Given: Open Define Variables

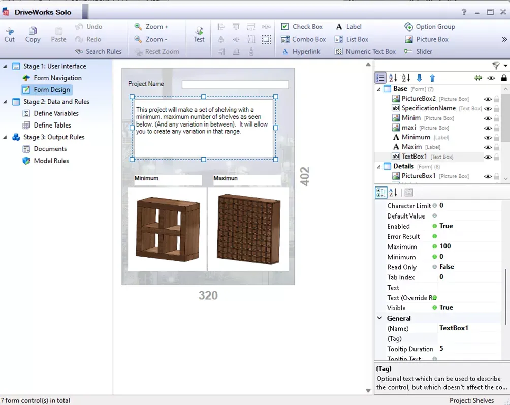Looking at the screenshot, I should coord(51,113).
